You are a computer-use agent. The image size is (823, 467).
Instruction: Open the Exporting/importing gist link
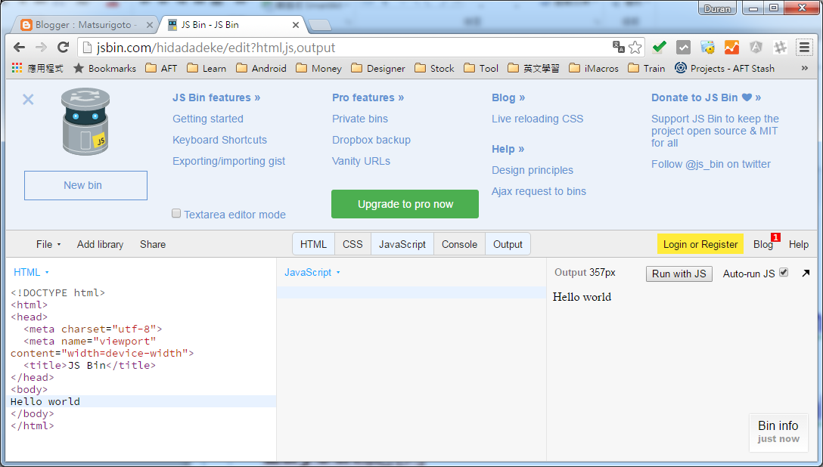229,161
